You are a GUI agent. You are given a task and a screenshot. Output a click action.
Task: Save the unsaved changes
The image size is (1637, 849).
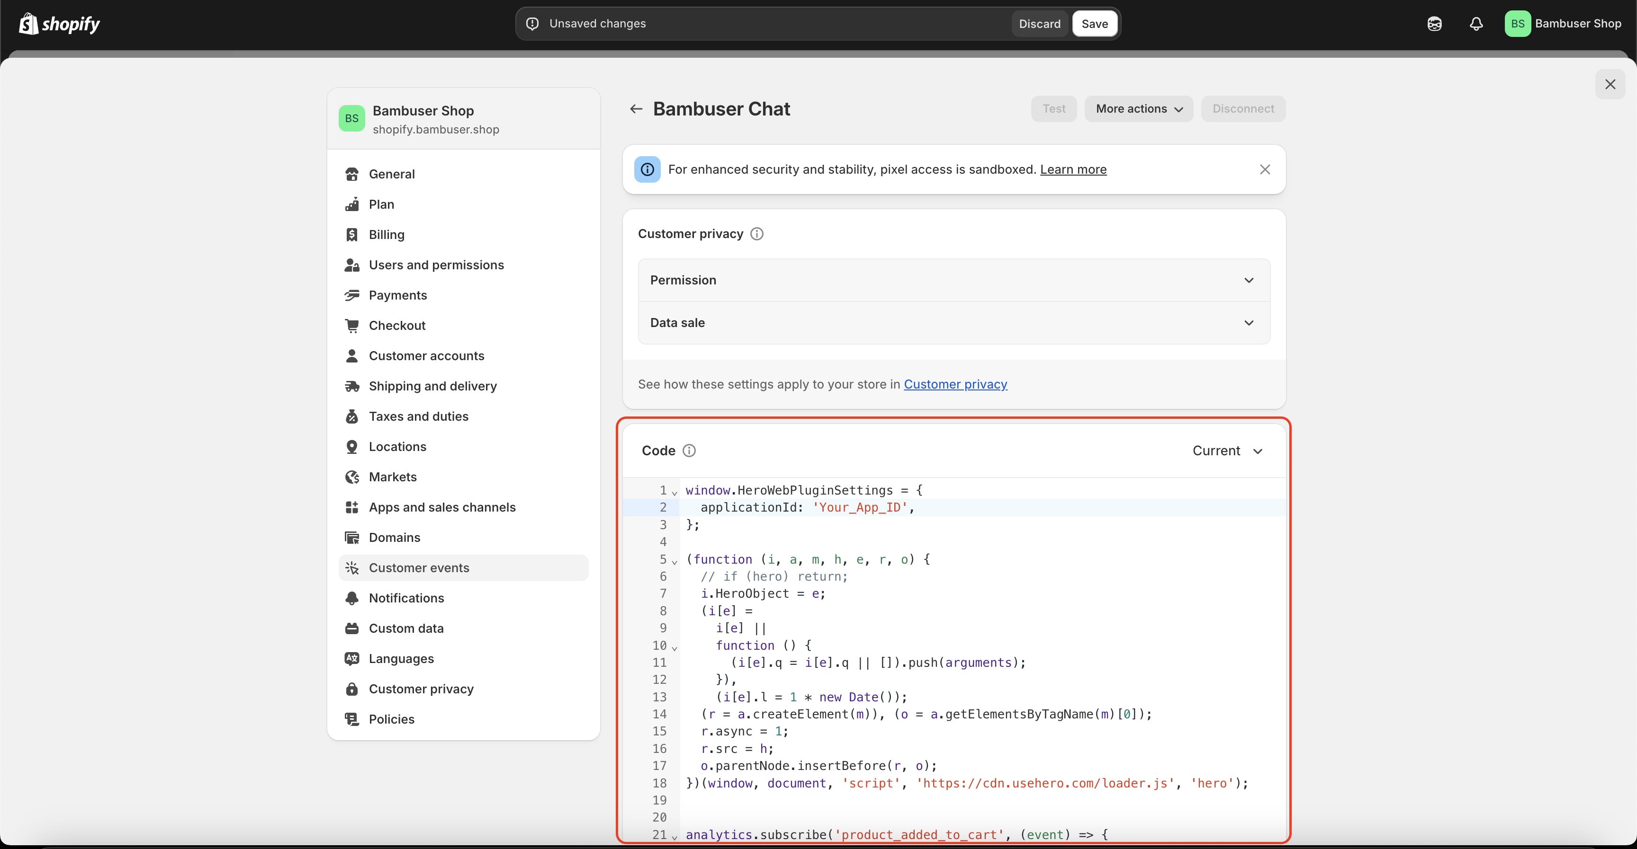(1094, 24)
